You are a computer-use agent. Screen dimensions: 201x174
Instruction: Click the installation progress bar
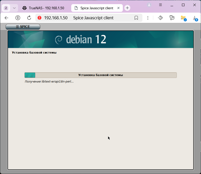pyautogui.click(x=101, y=75)
